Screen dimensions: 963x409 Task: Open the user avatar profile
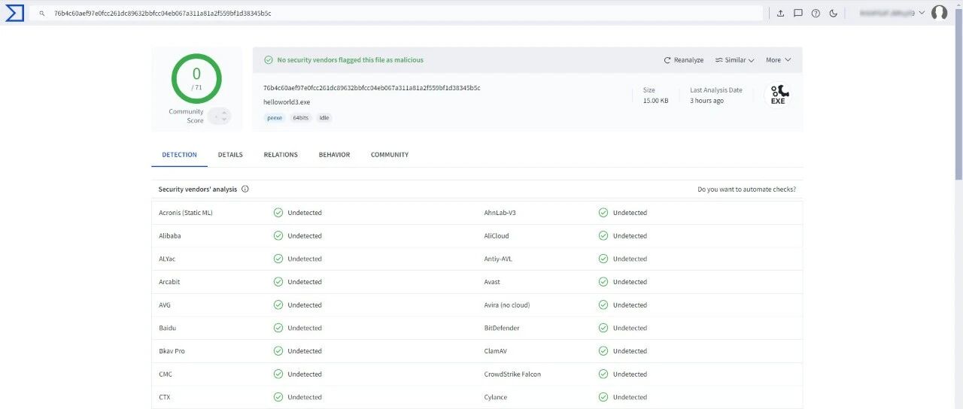click(x=939, y=13)
